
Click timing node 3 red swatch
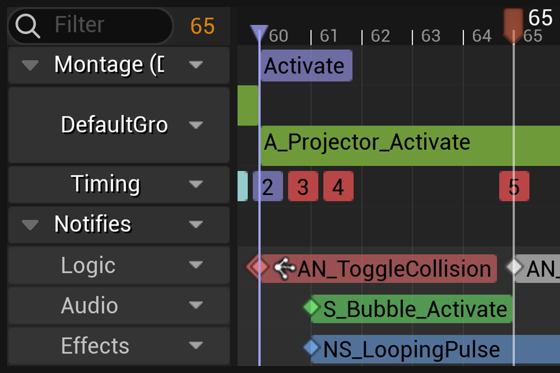tap(303, 186)
